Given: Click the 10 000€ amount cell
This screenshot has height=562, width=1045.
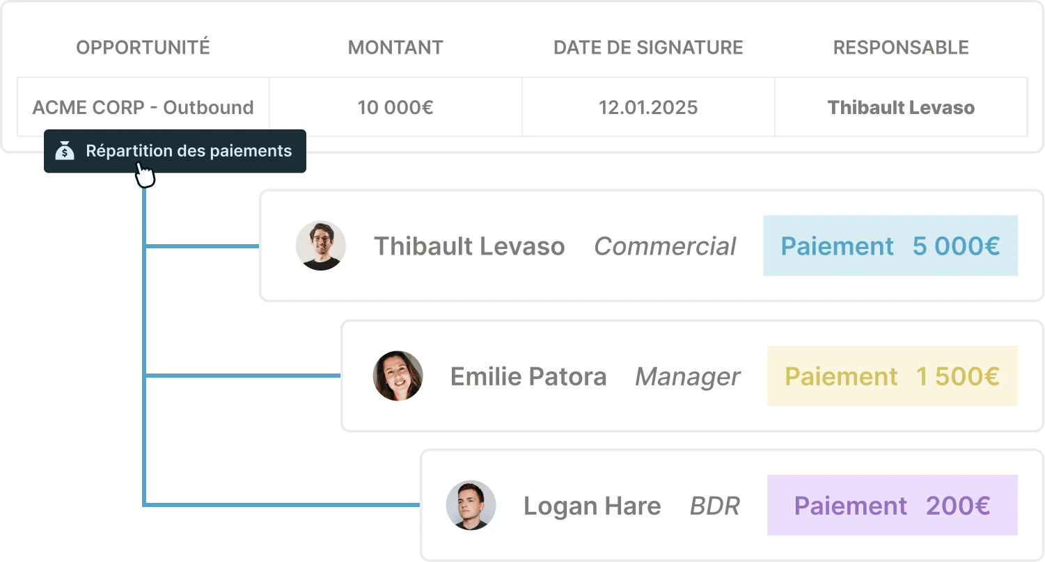Looking at the screenshot, I should tap(395, 107).
